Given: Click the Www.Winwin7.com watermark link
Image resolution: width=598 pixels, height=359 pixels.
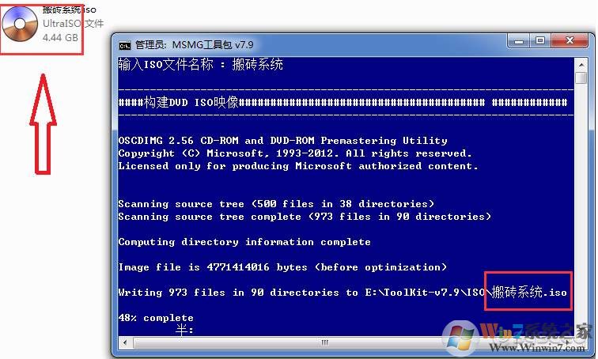Looking at the screenshot, I should 537,348.
